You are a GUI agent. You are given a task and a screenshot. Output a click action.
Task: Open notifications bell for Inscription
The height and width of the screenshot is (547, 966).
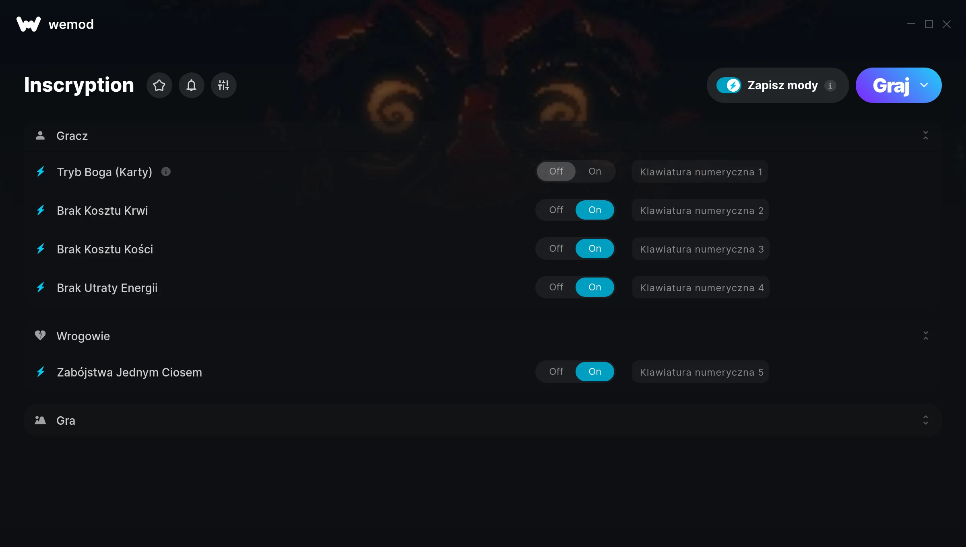tap(191, 85)
